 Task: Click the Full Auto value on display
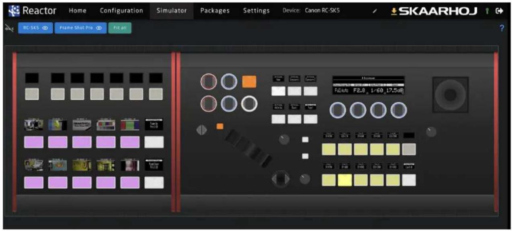click(341, 91)
